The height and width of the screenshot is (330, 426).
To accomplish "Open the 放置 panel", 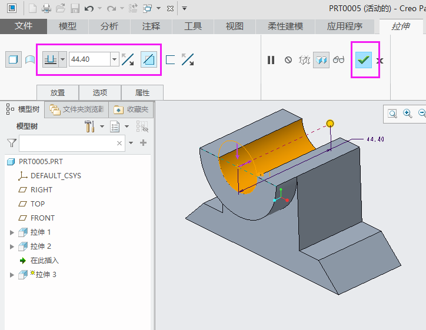I will 58,92.
